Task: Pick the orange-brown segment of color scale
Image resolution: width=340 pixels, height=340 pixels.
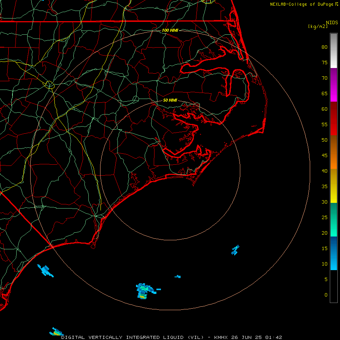Action: click(334, 152)
